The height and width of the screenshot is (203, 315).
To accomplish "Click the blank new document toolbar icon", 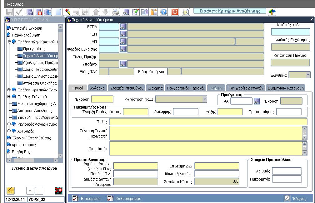I will [58, 12].
